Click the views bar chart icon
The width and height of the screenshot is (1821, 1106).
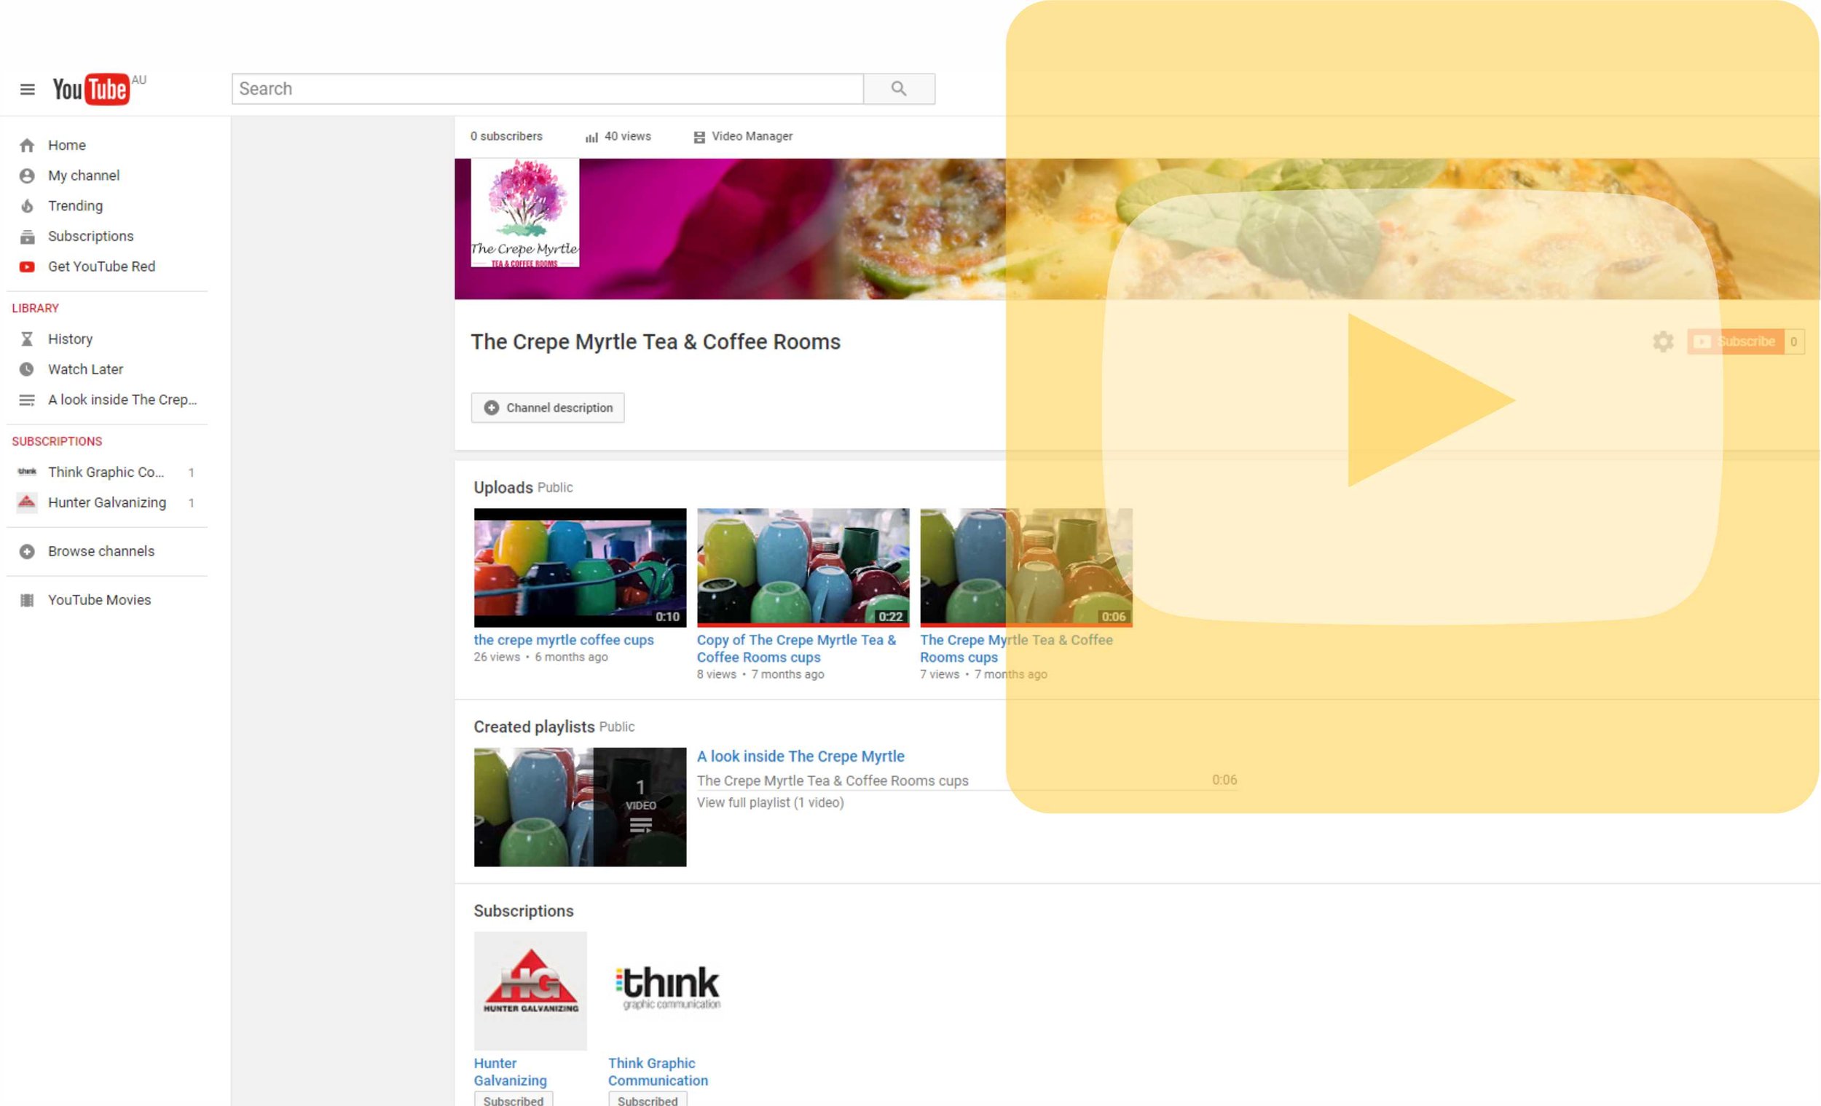[591, 137]
